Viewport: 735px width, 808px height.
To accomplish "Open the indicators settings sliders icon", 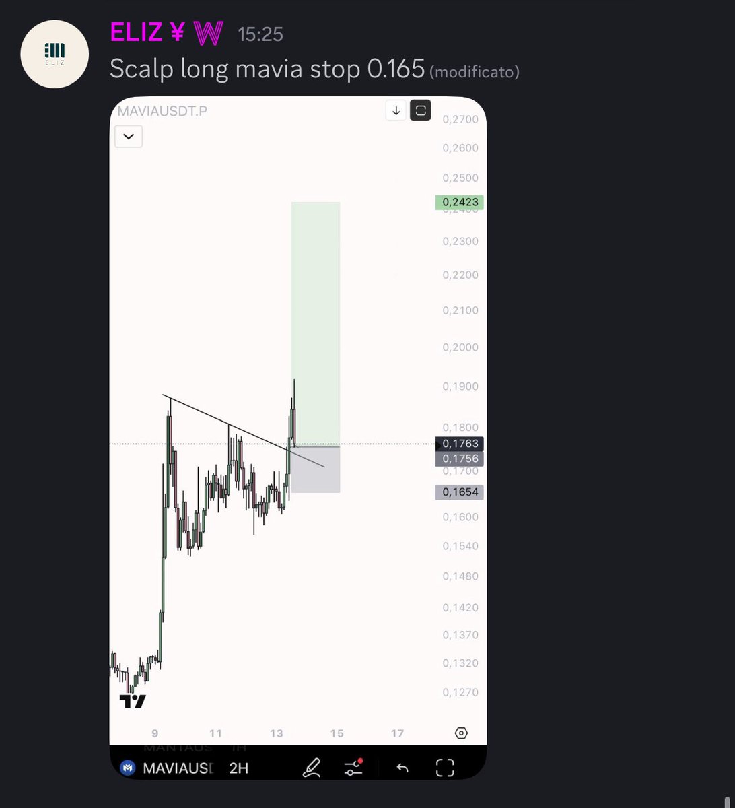I will pyautogui.click(x=353, y=767).
